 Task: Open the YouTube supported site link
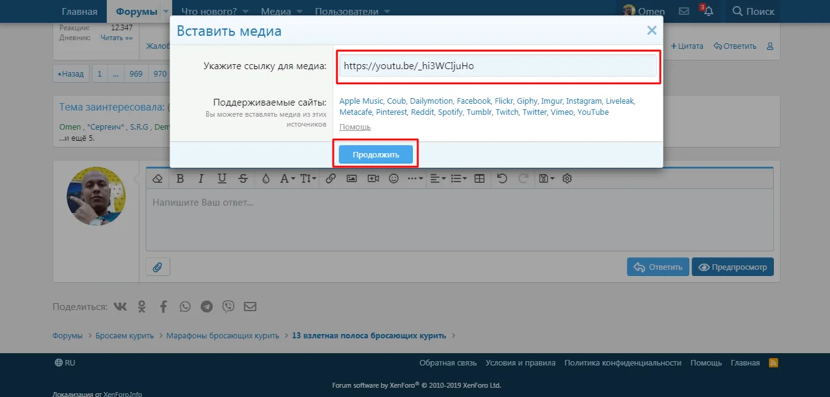tap(593, 112)
